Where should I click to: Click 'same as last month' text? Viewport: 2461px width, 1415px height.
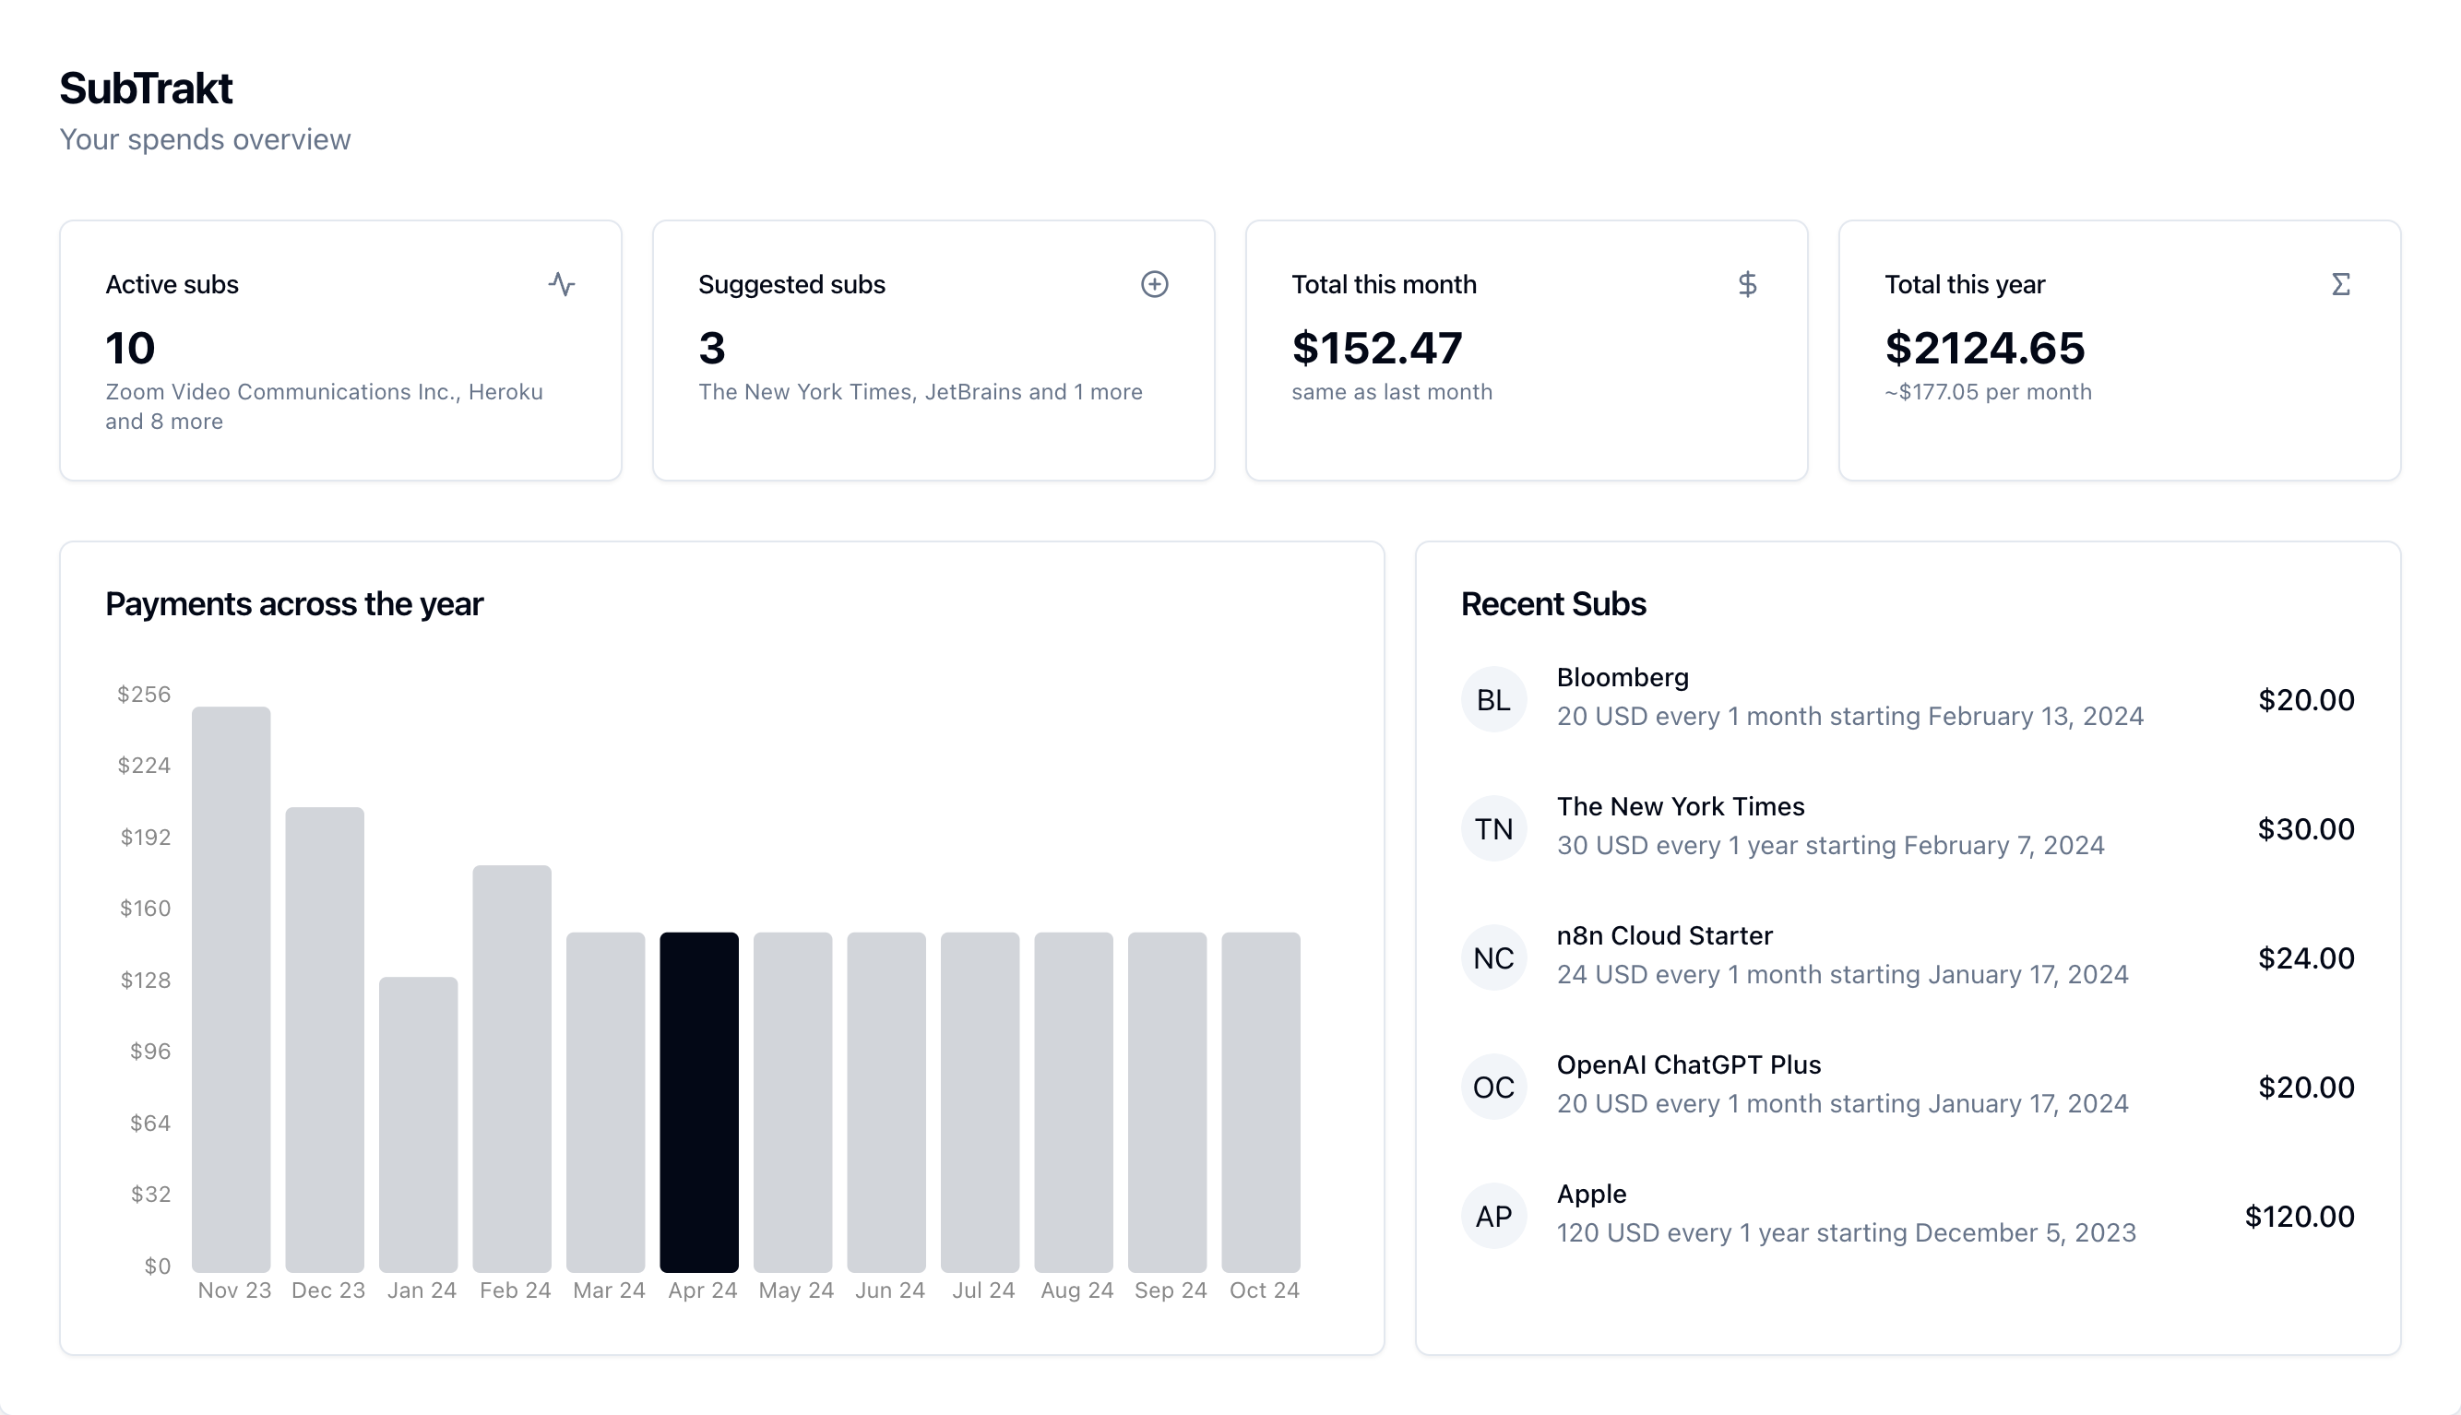click(x=1391, y=393)
